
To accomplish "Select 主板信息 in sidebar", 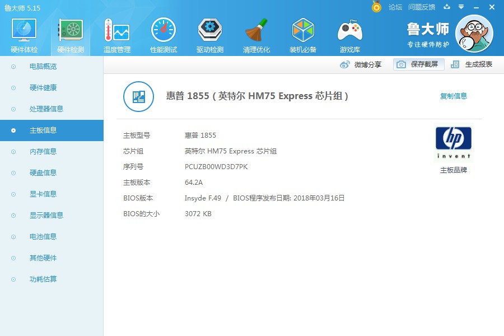I will pos(52,130).
